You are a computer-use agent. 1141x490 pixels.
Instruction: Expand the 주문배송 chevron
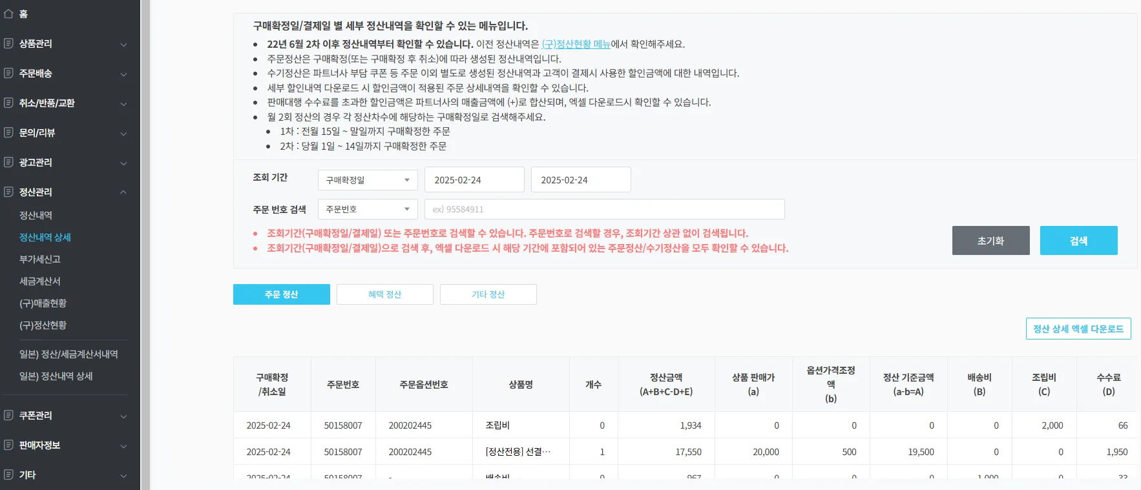tap(123, 74)
